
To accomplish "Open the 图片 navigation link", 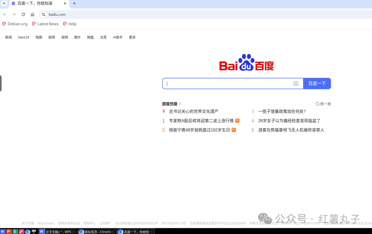I will click(77, 37).
